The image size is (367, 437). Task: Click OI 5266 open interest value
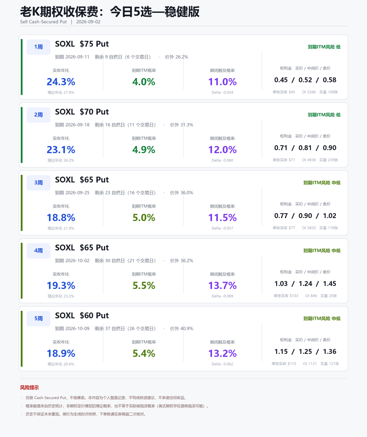(x=309, y=92)
